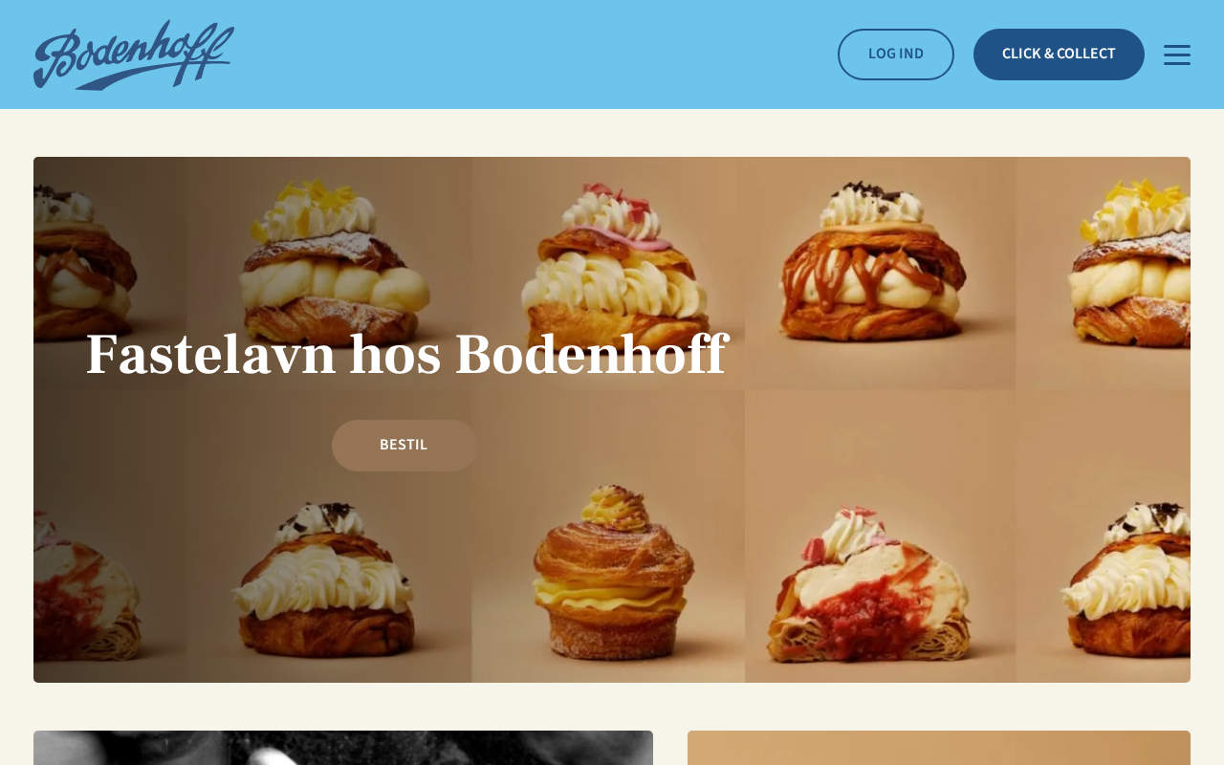Open the hamburger menu icon
1224x765 pixels.
[1177, 55]
